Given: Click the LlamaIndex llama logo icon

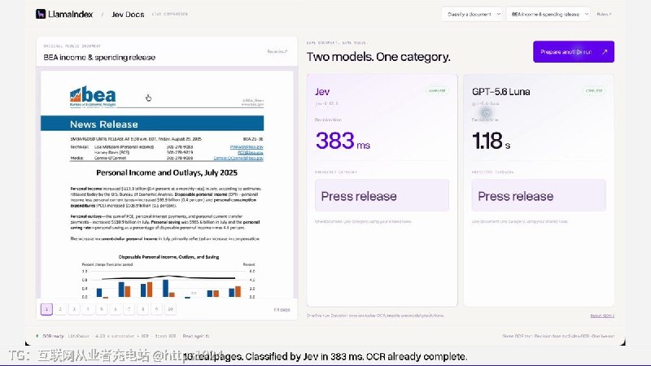Looking at the screenshot, I should [40, 14].
